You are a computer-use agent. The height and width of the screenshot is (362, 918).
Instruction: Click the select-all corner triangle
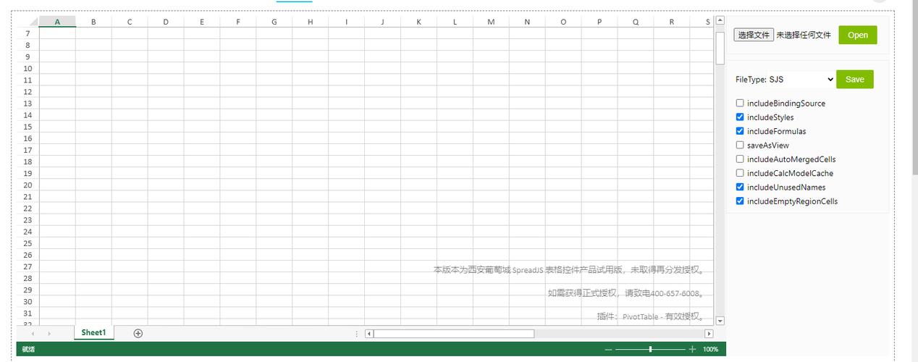point(33,22)
